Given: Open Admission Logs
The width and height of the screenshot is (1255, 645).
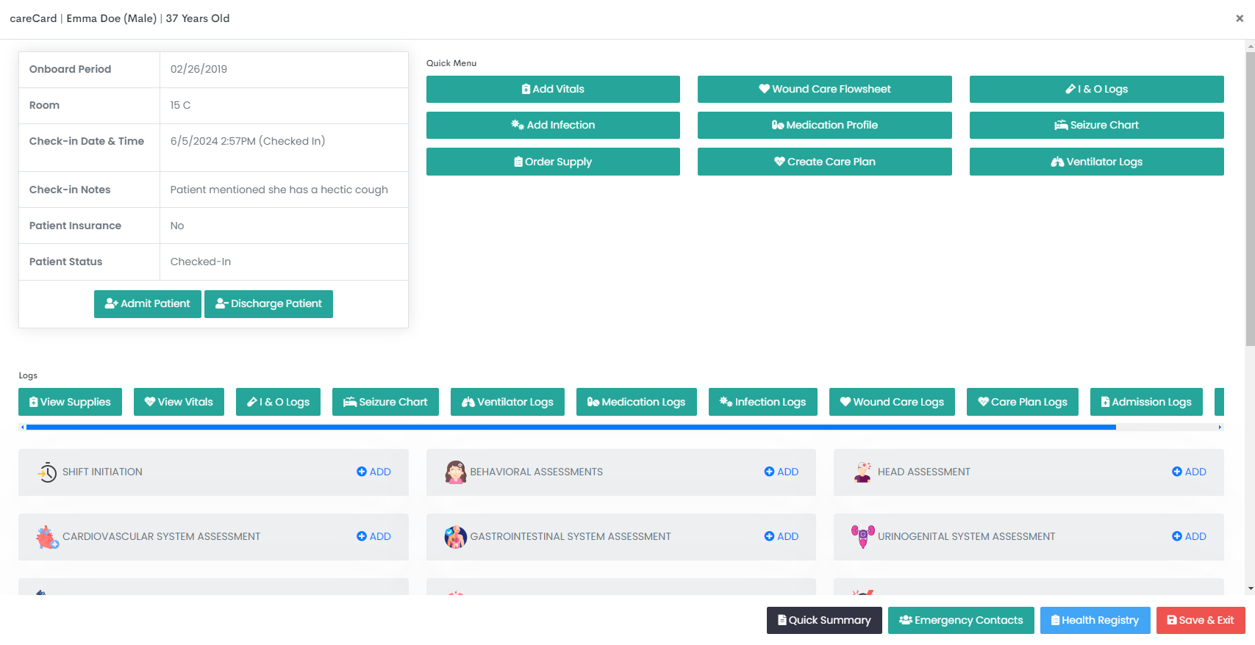Looking at the screenshot, I should coord(1145,402).
